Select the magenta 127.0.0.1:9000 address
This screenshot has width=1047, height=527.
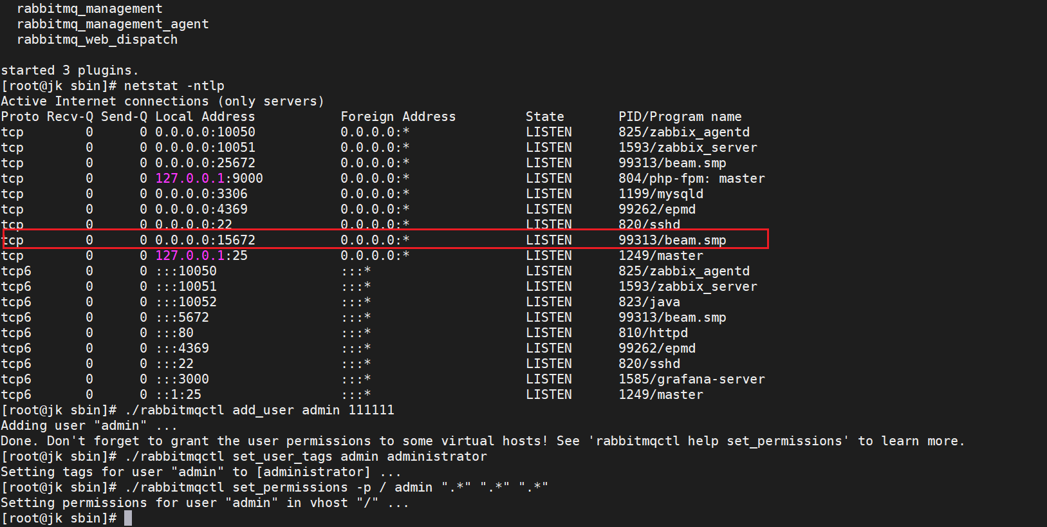(209, 178)
